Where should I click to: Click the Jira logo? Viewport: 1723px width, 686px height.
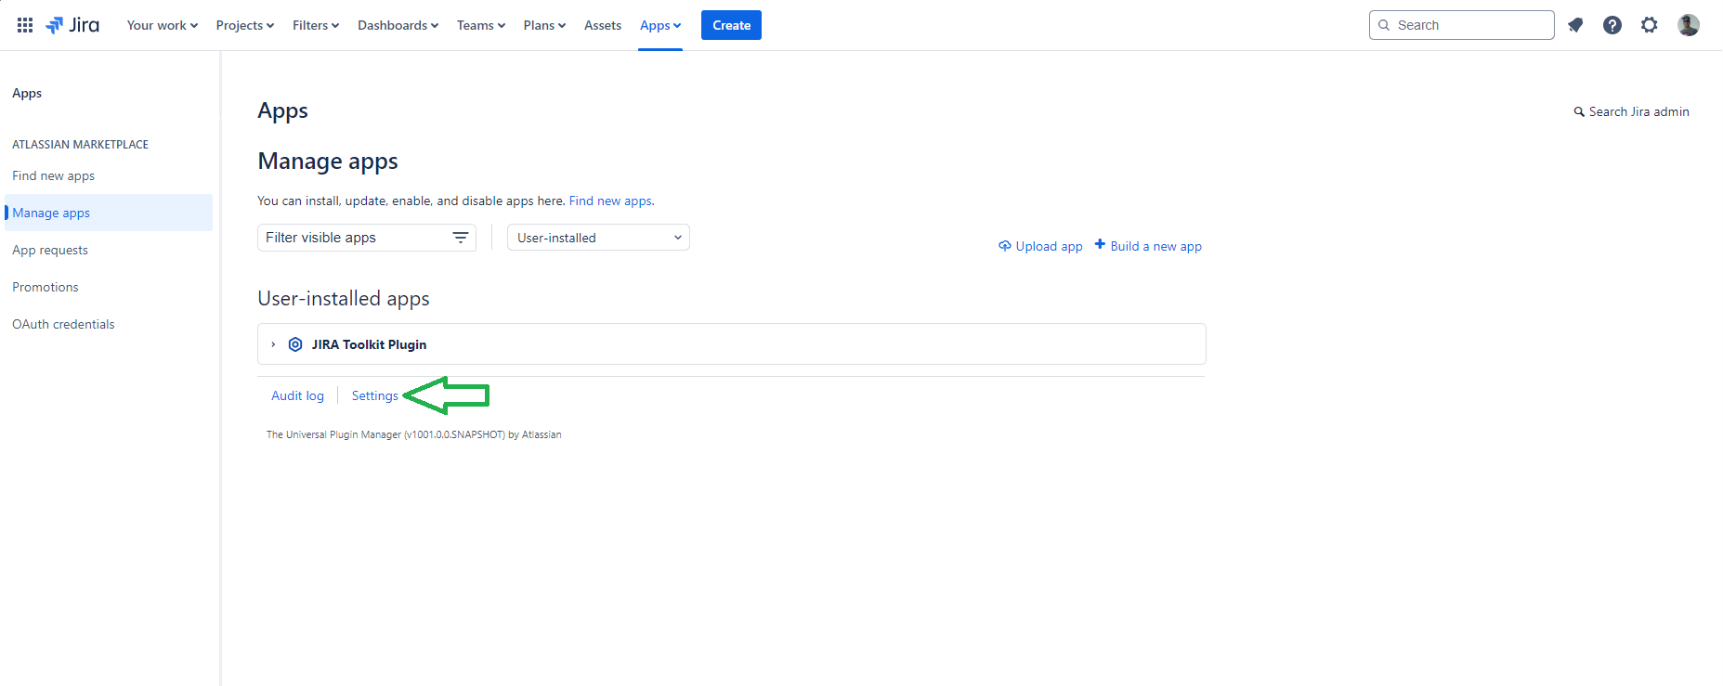coord(72,25)
